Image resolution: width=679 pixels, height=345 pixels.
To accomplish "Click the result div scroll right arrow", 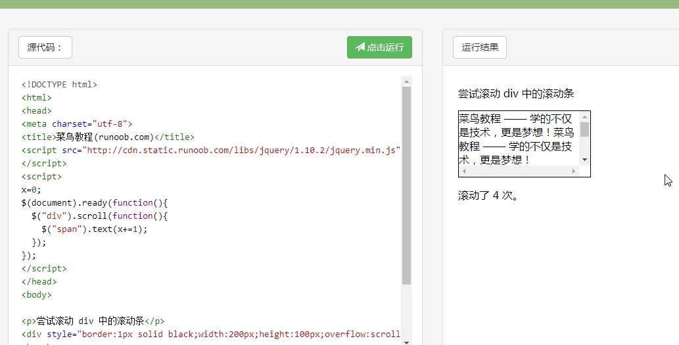I will (x=574, y=171).
